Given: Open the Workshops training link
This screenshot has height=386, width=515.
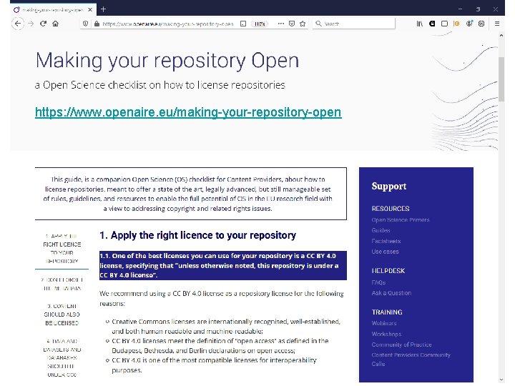Looking at the screenshot, I should [386, 334].
